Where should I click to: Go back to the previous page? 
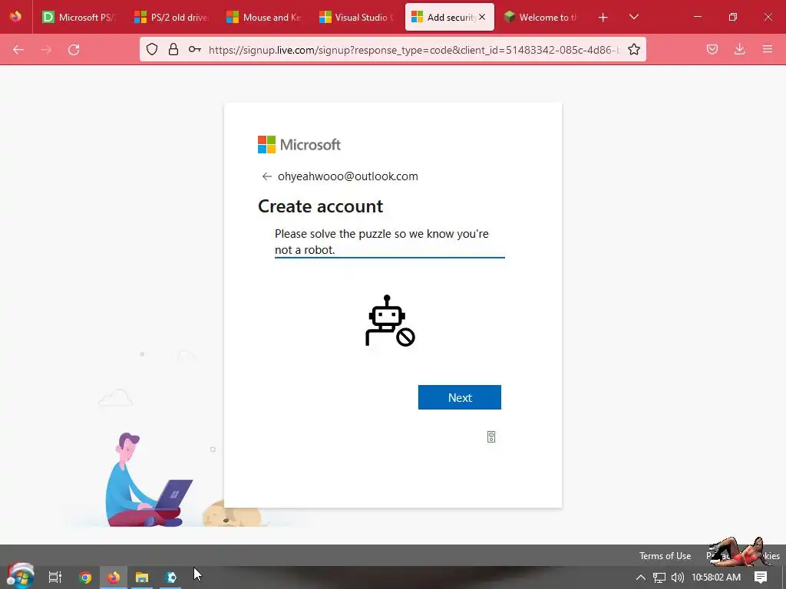click(18, 49)
